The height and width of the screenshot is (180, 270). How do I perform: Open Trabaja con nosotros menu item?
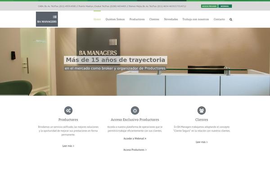[196, 19]
